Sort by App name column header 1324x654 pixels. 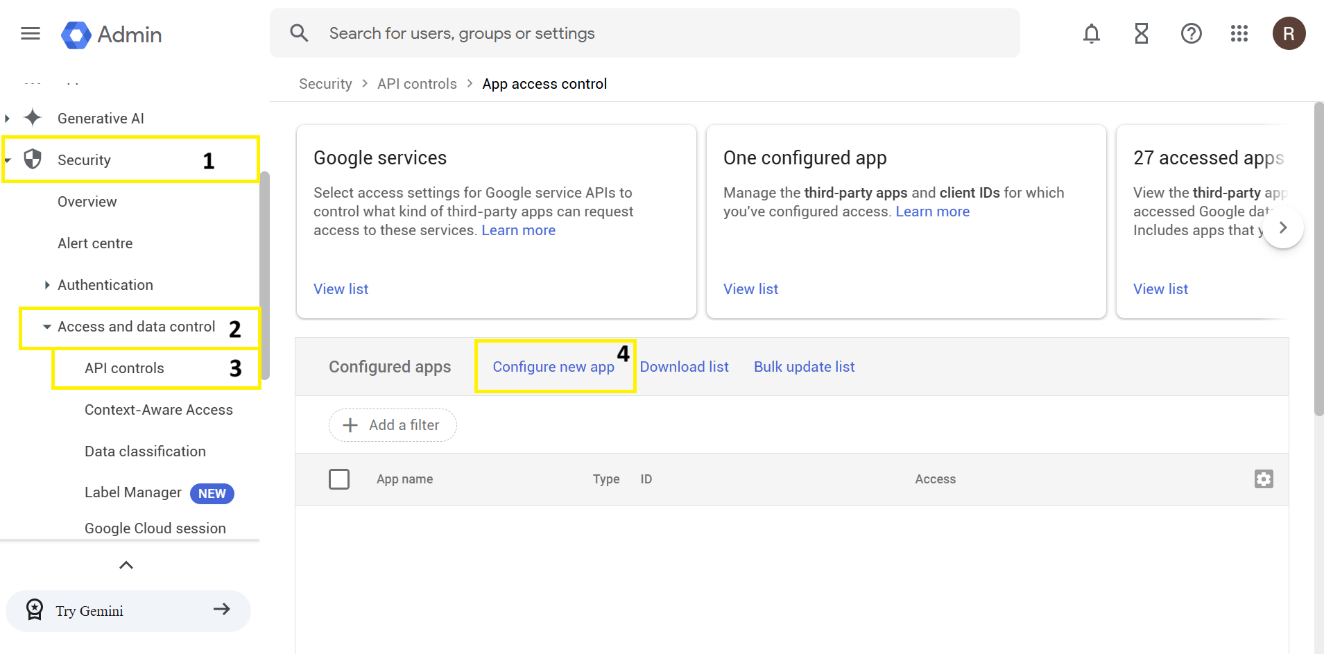click(404, 479)
